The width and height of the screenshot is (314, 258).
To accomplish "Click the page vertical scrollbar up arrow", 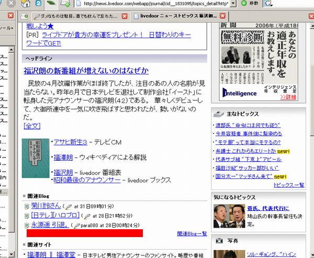I will pos(312,26).
